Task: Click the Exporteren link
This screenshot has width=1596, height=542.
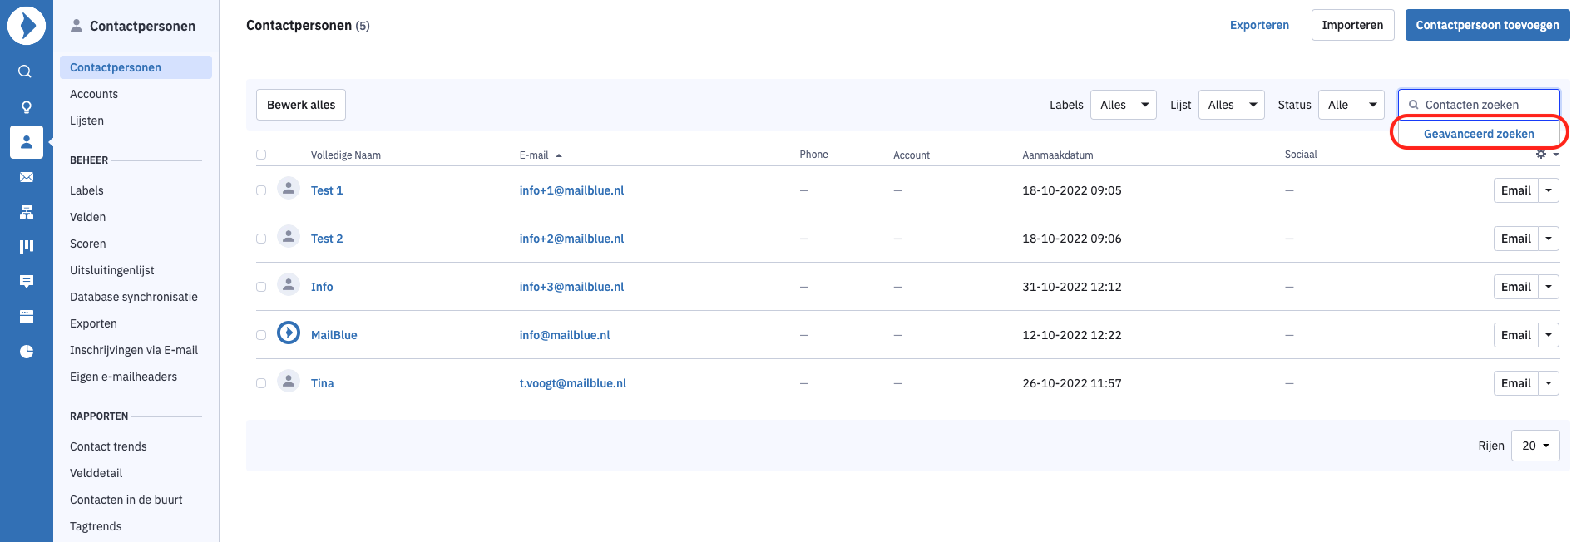Action: point(1259,25)
